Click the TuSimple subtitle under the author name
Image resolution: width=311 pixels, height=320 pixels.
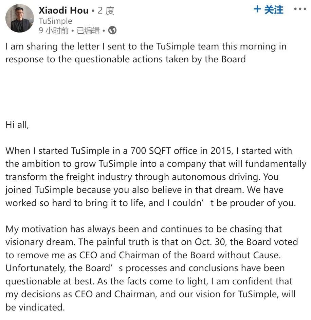(x=55, y=21)
